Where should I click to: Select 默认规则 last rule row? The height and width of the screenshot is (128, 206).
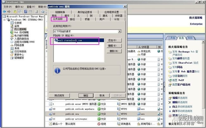coord(104,124)
